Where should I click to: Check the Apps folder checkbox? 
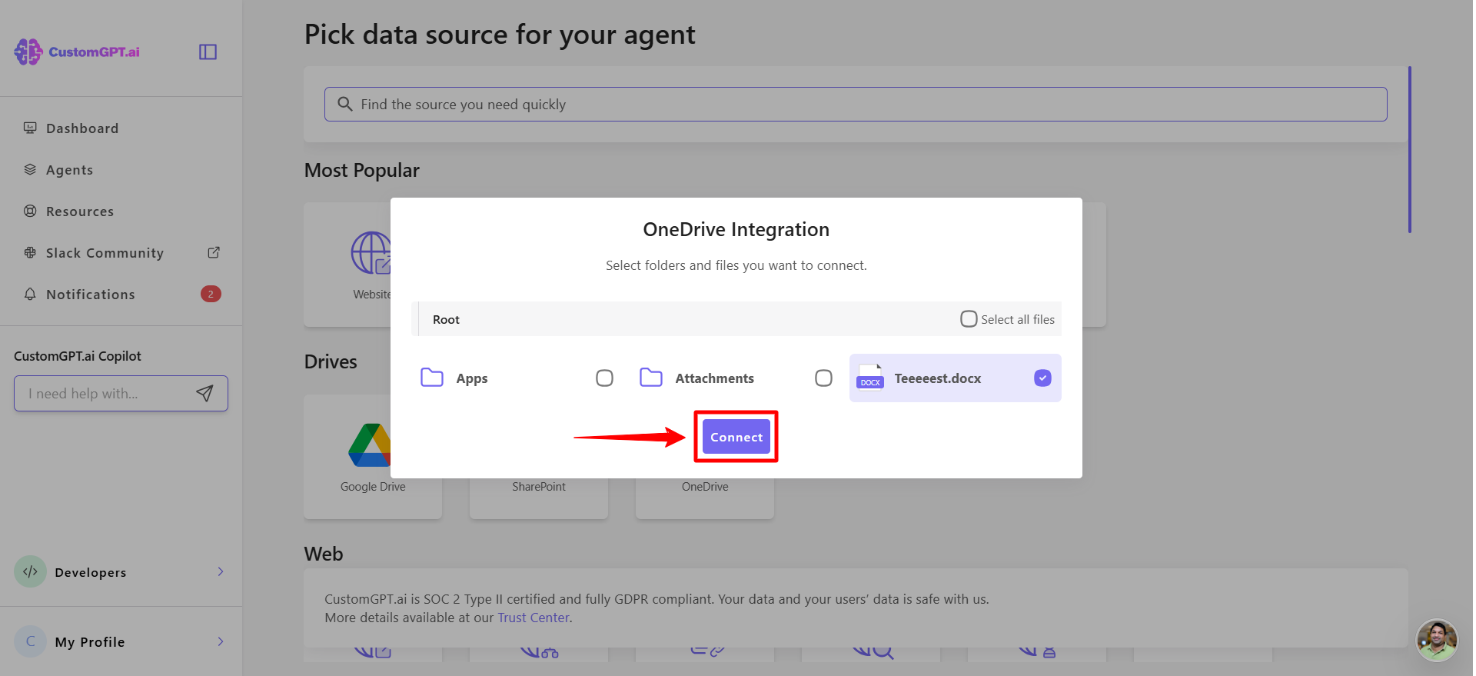pyautogui.click(x=604, y=378)
